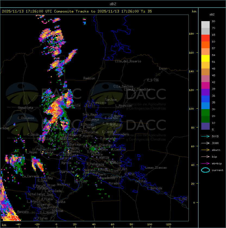This screenshot has height=228, width=226.
Task: Click the 'Clla.SanJose' map label
Action: click(x=123, y=86)
